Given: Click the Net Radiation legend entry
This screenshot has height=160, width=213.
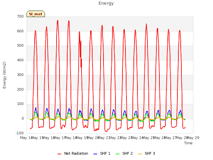Looking at the screenshot, I should 73,153.
